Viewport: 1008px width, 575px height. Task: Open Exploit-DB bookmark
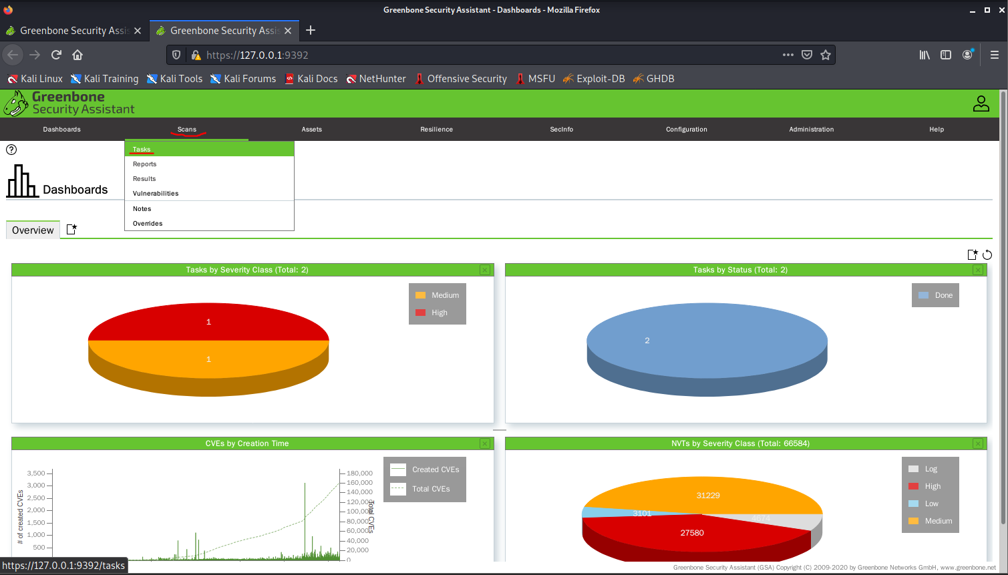coord(594,79)
